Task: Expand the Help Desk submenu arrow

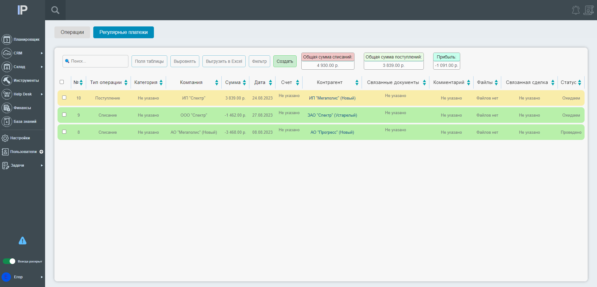Action: (x=42, y=94)
